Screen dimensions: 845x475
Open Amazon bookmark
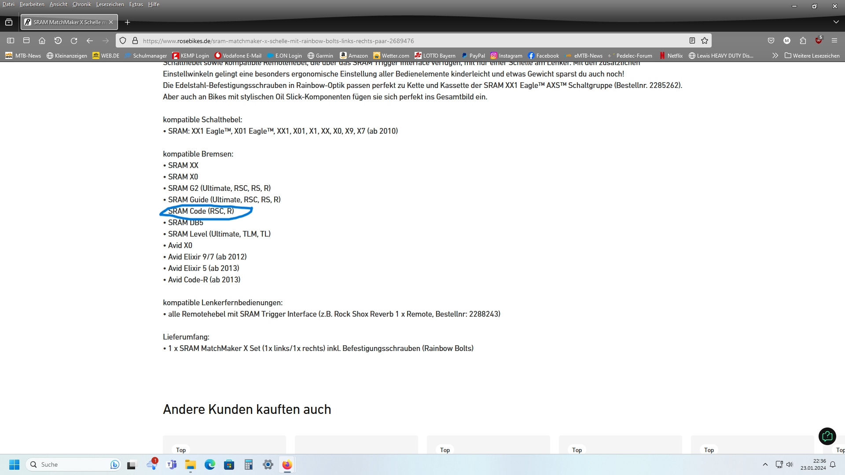point(354,55)
